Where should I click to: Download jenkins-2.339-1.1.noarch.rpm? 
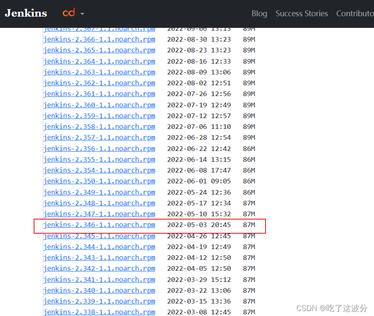pyautogui.click(x=99, y=301)
